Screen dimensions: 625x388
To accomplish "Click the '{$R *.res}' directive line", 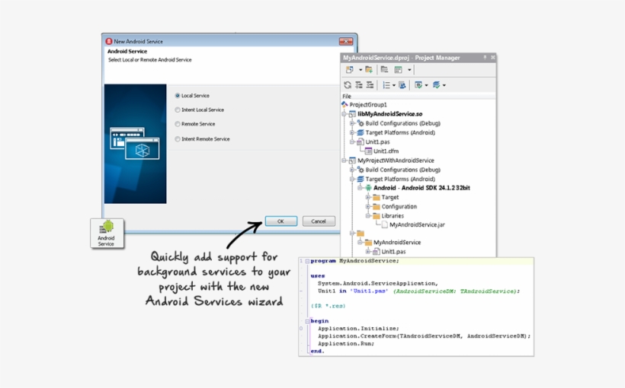I will click(328, 306).
